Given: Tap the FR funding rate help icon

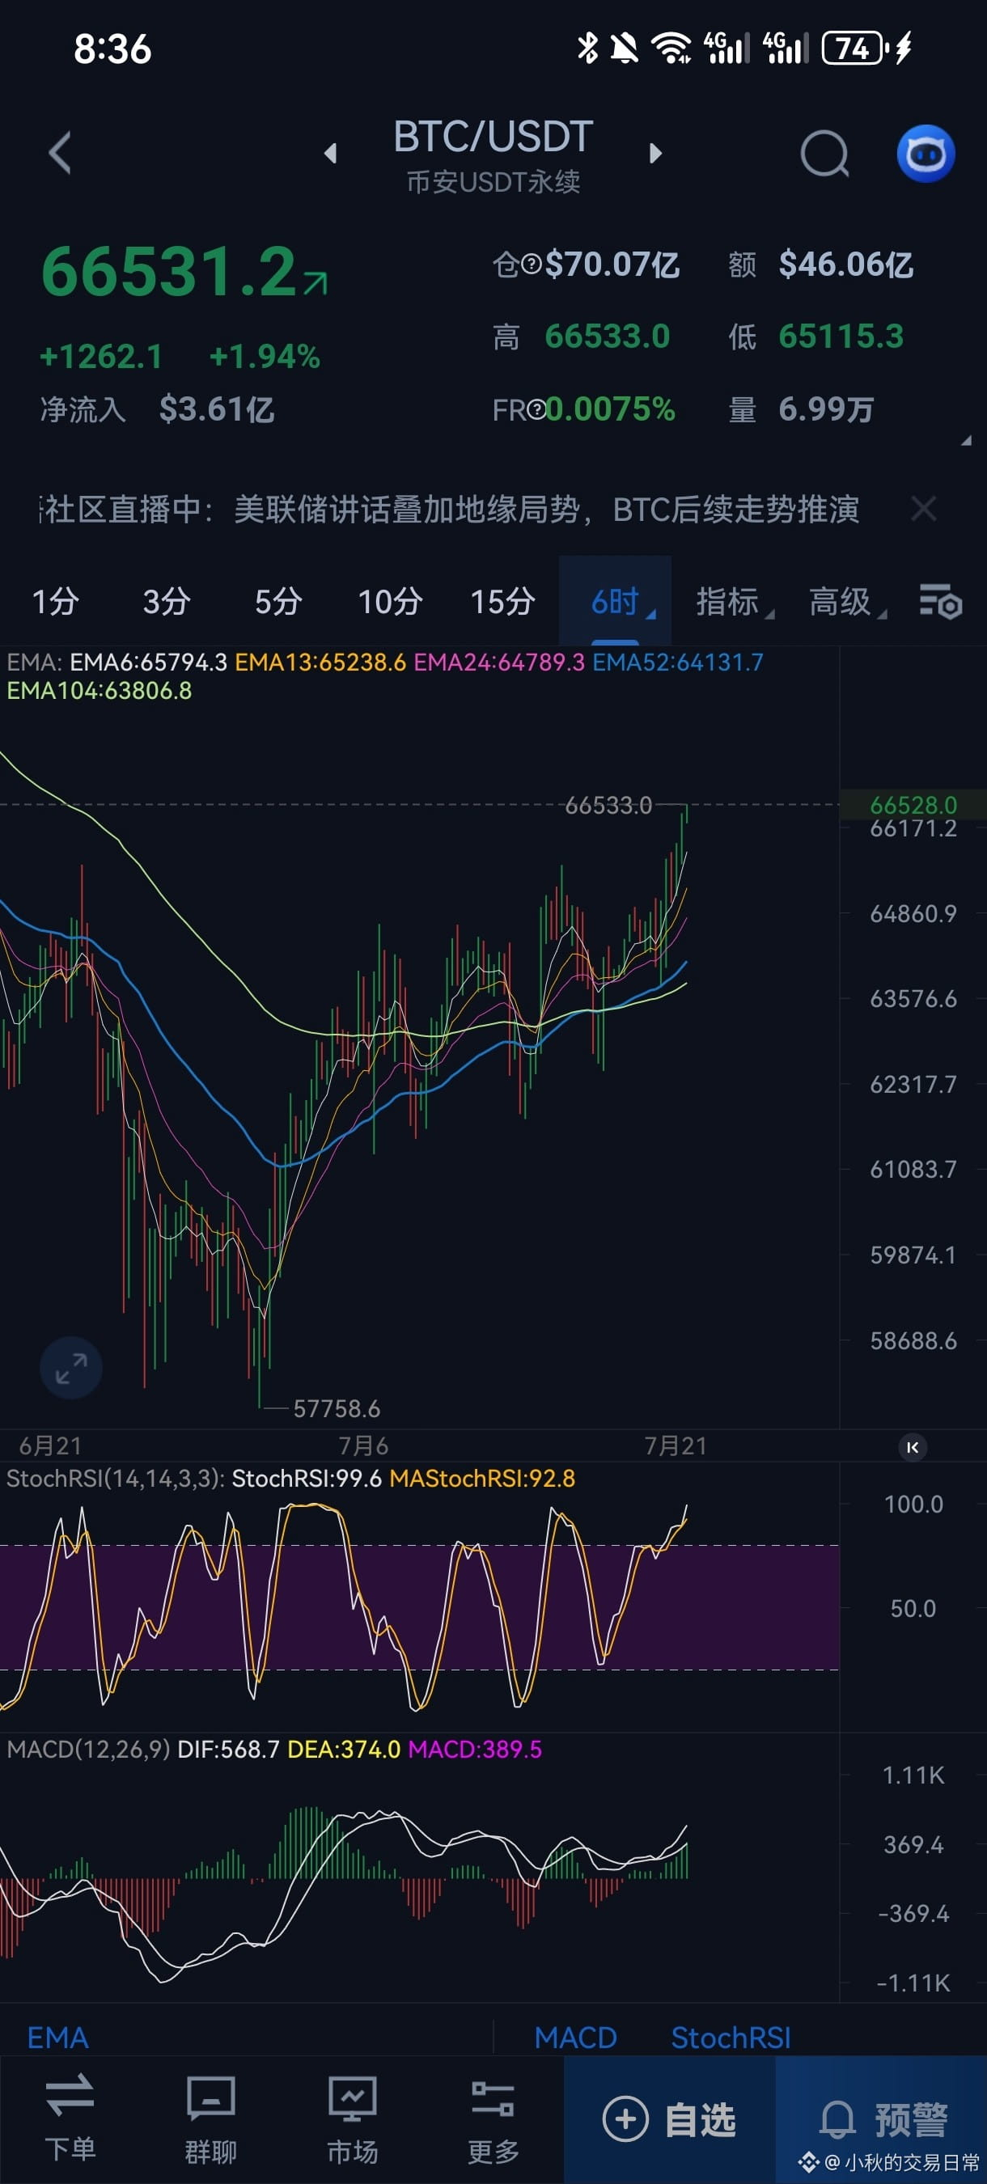Looking at the screenshot, I should pyautogui.click(x=536, y=410).
